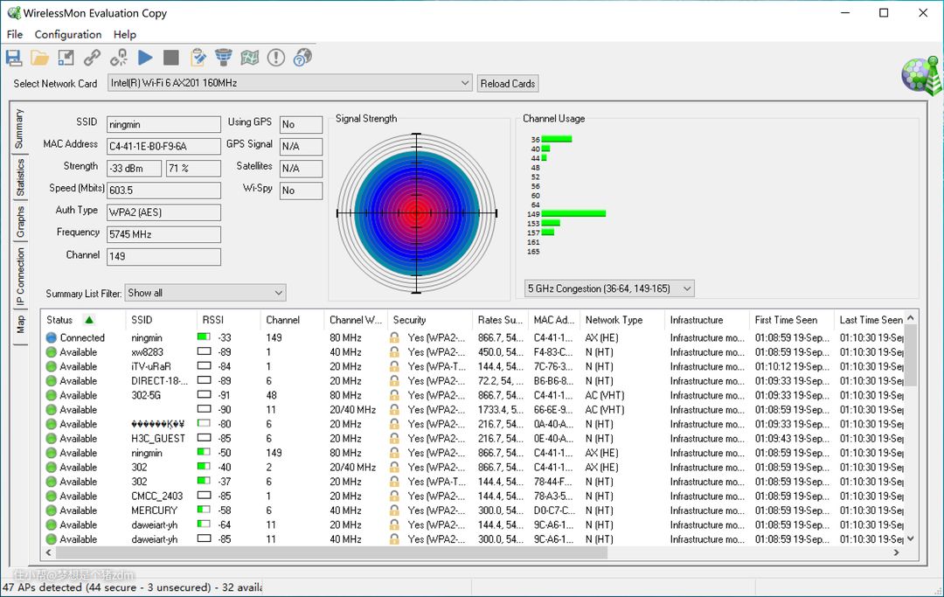Click the Reload Cards button
This screenshot has height=597, width=944.
coord(508,83)
